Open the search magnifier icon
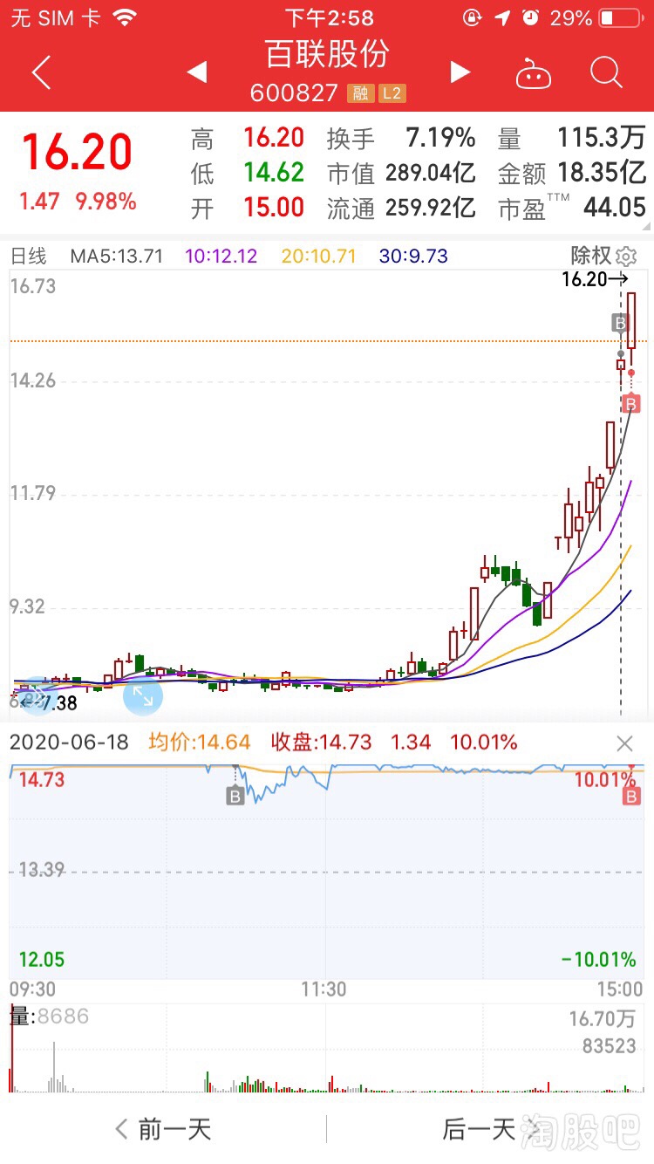Image resolution: width=654 pixels, height=1164 pixels. pos(606,72)
